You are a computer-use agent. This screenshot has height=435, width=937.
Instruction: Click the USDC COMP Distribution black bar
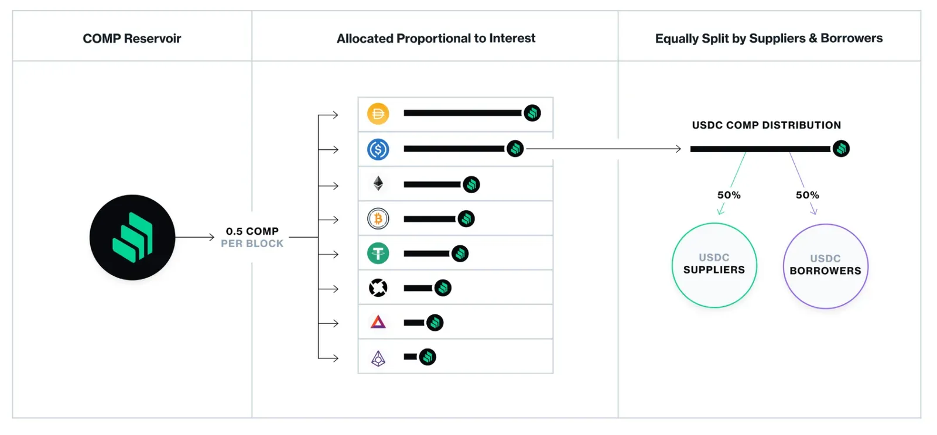point(760,149)
